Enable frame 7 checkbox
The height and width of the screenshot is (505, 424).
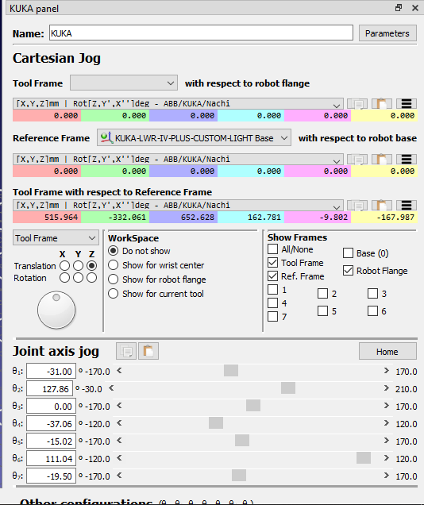[272, 317]
